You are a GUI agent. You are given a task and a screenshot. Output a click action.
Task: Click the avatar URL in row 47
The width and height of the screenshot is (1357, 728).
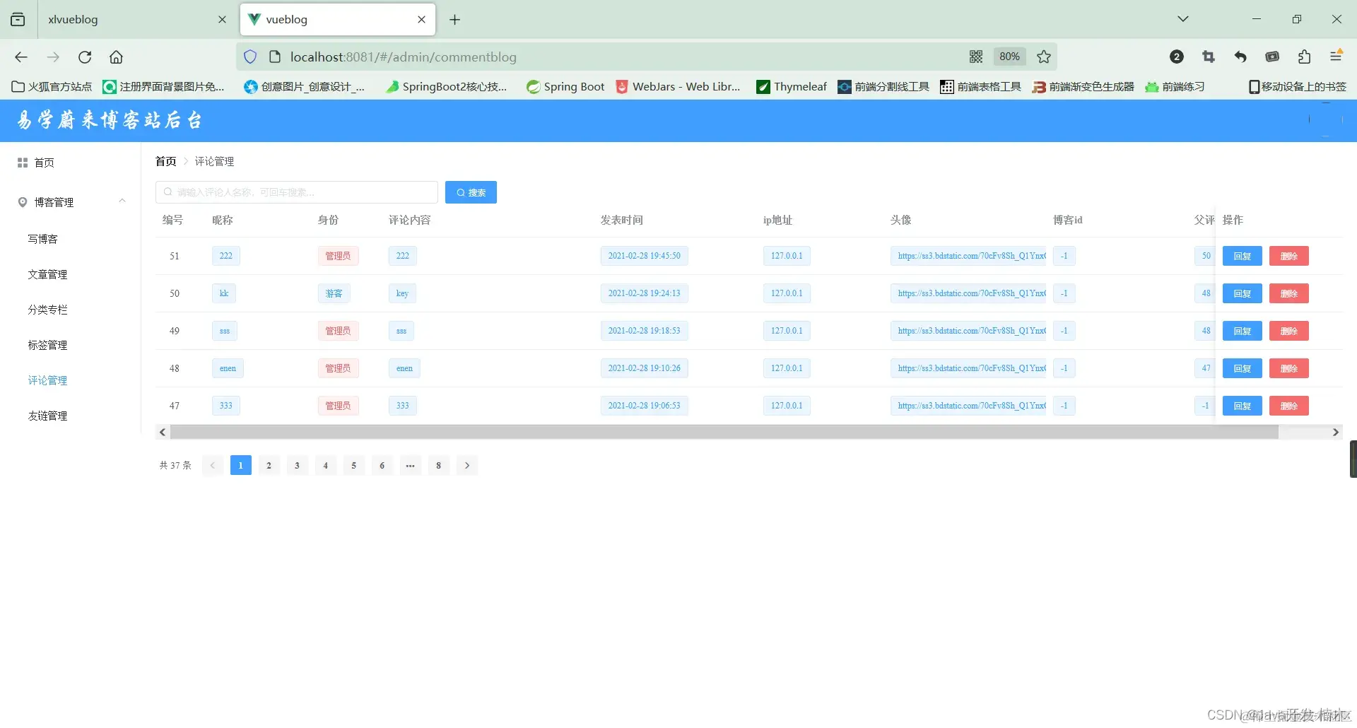point(968,406)
